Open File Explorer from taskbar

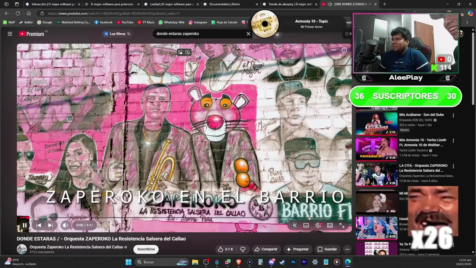(x=195, y=262)
